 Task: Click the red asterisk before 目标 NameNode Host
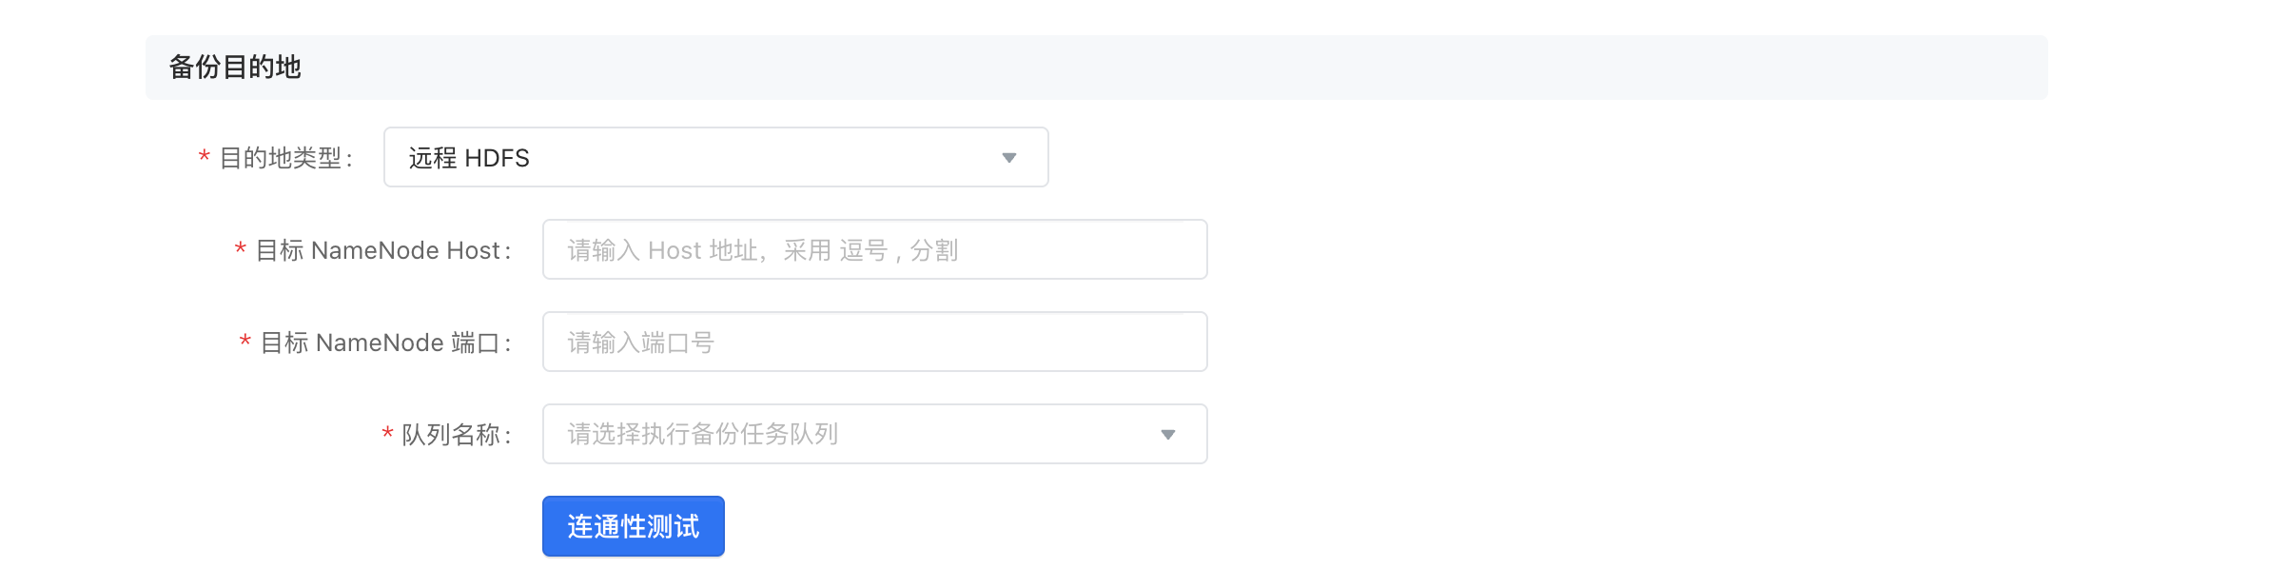click(x=240, y=250)
